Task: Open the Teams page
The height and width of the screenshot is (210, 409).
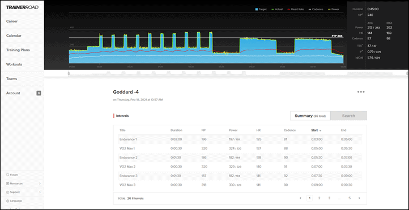Action: coord(11,78)
